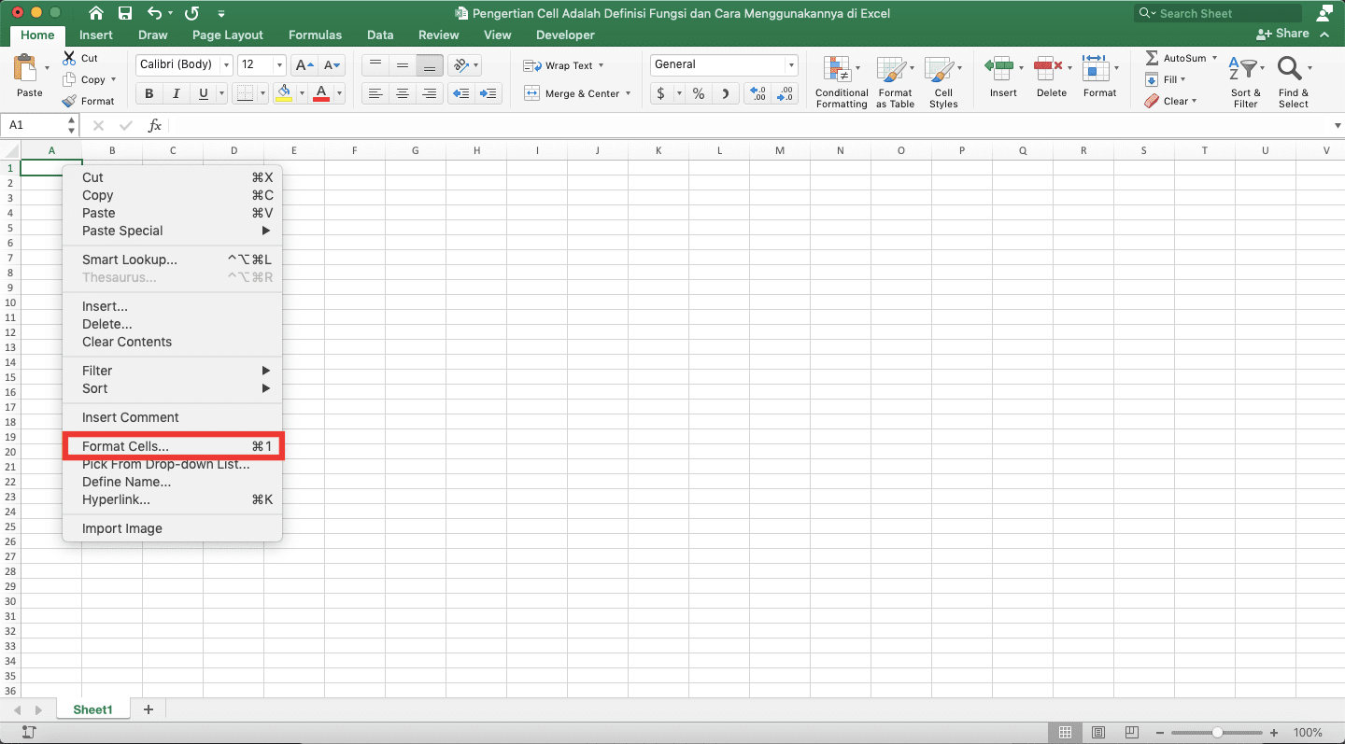Click the add sheet plus button

pyautogui.click(x=148, y=709)
